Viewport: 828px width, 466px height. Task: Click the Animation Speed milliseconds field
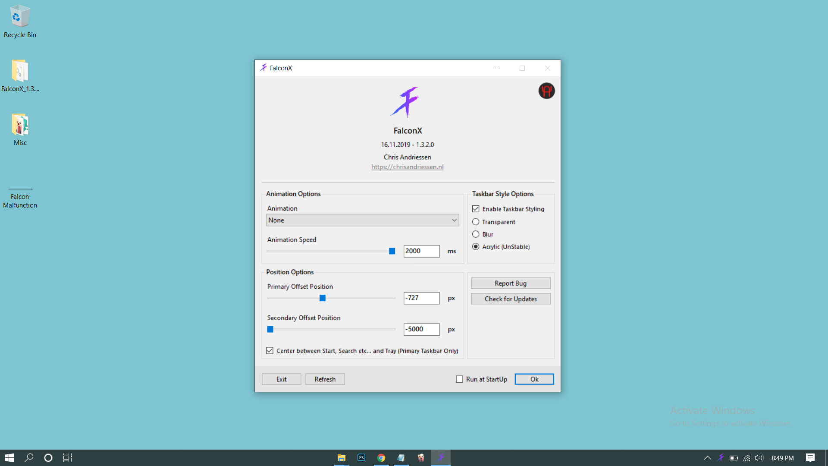pyautogui.click(x=421, y=251)
